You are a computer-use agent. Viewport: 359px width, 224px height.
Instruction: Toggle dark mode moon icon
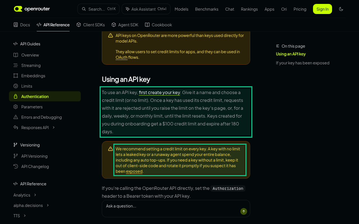point(341,9)
